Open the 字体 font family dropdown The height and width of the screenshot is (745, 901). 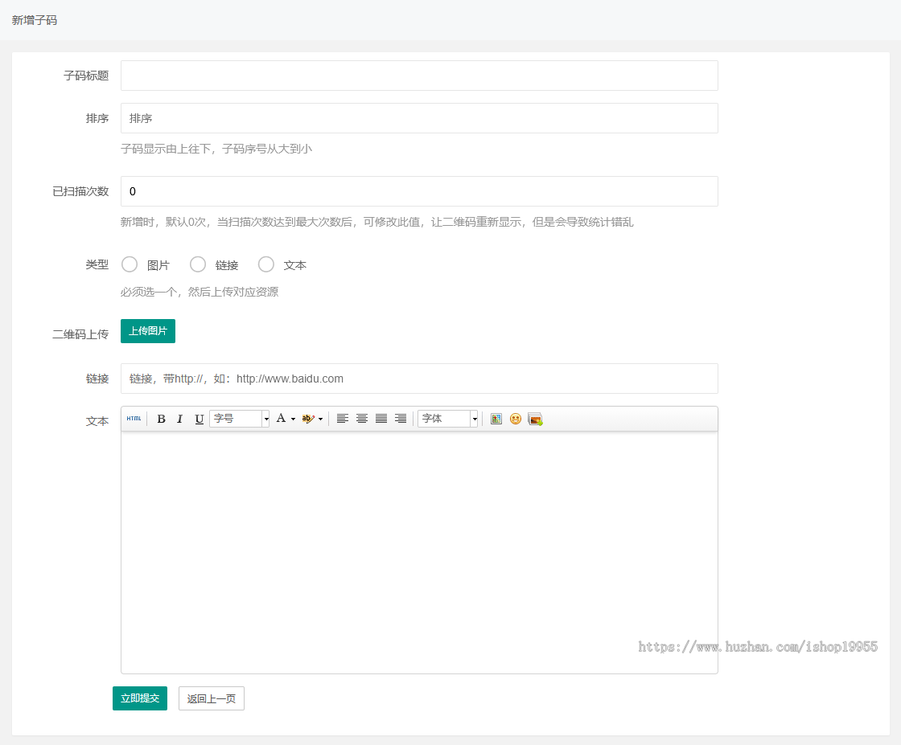(447, 419)
